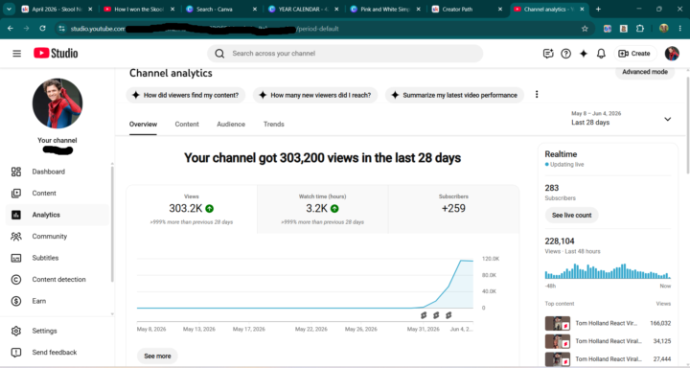Open more options next to suggestion chips

point(537,95)
